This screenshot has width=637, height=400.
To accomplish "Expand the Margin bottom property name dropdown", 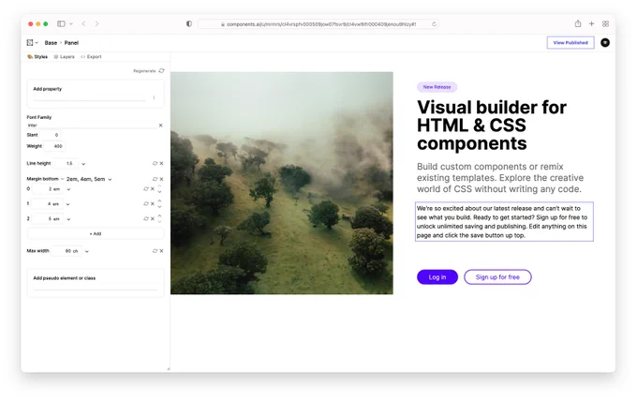I will click(62, 179).
